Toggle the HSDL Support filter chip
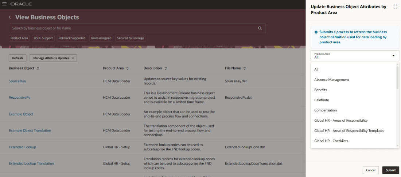 pyautogui.click(x=43, y=38)
